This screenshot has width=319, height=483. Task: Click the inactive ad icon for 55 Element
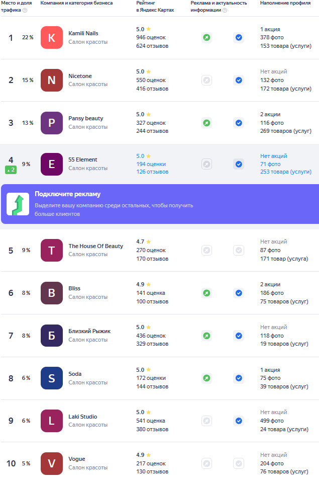206,164
